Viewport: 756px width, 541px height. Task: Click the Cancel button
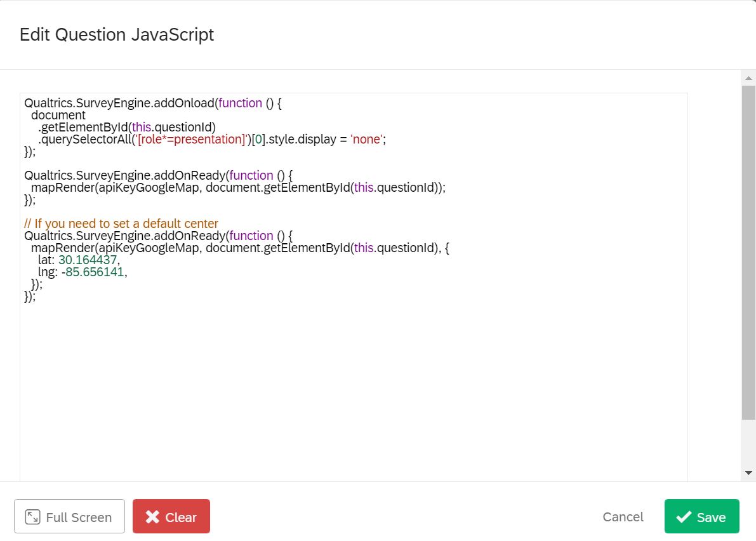pos(623,517)
